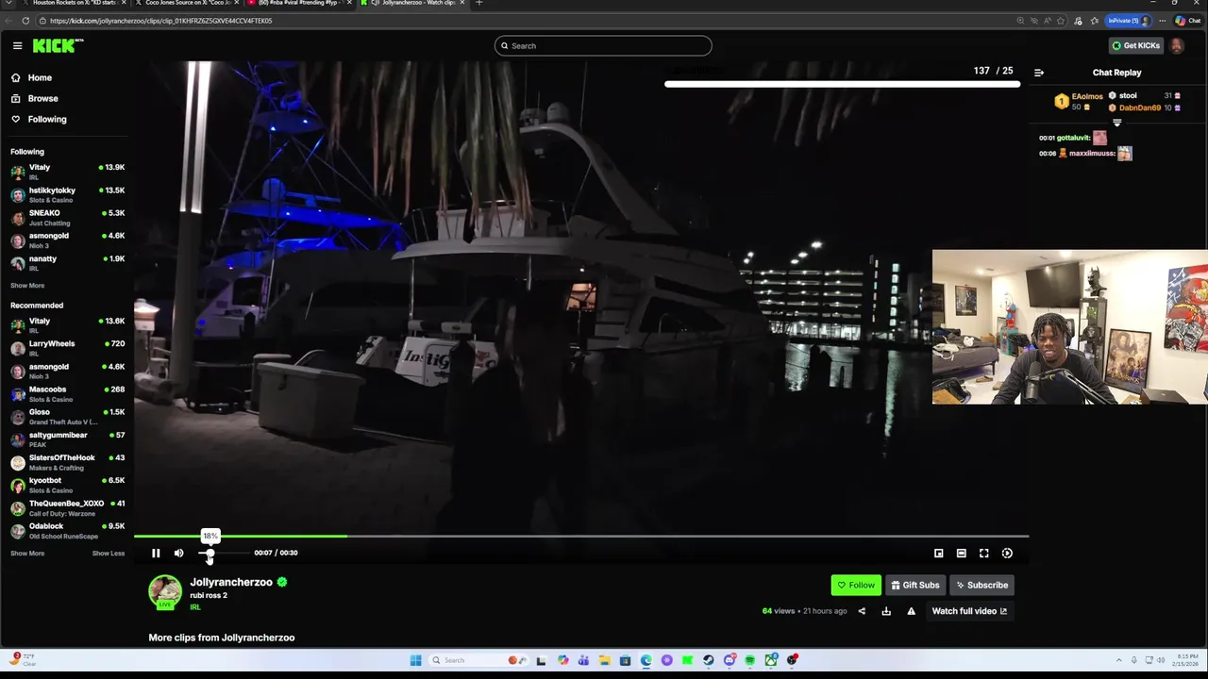Open SistersOfTheHook recommended channel
1208x679 pixels.
point(67,462)
